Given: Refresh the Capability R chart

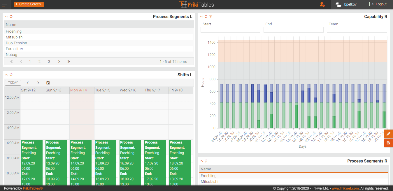Looking at the screenshot, I should click(x=206, y=17).
